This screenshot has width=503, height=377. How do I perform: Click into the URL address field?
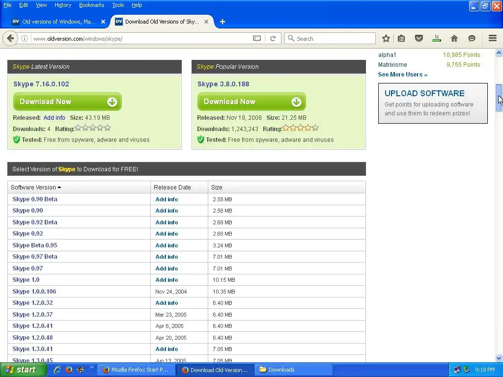pos(141,38)
